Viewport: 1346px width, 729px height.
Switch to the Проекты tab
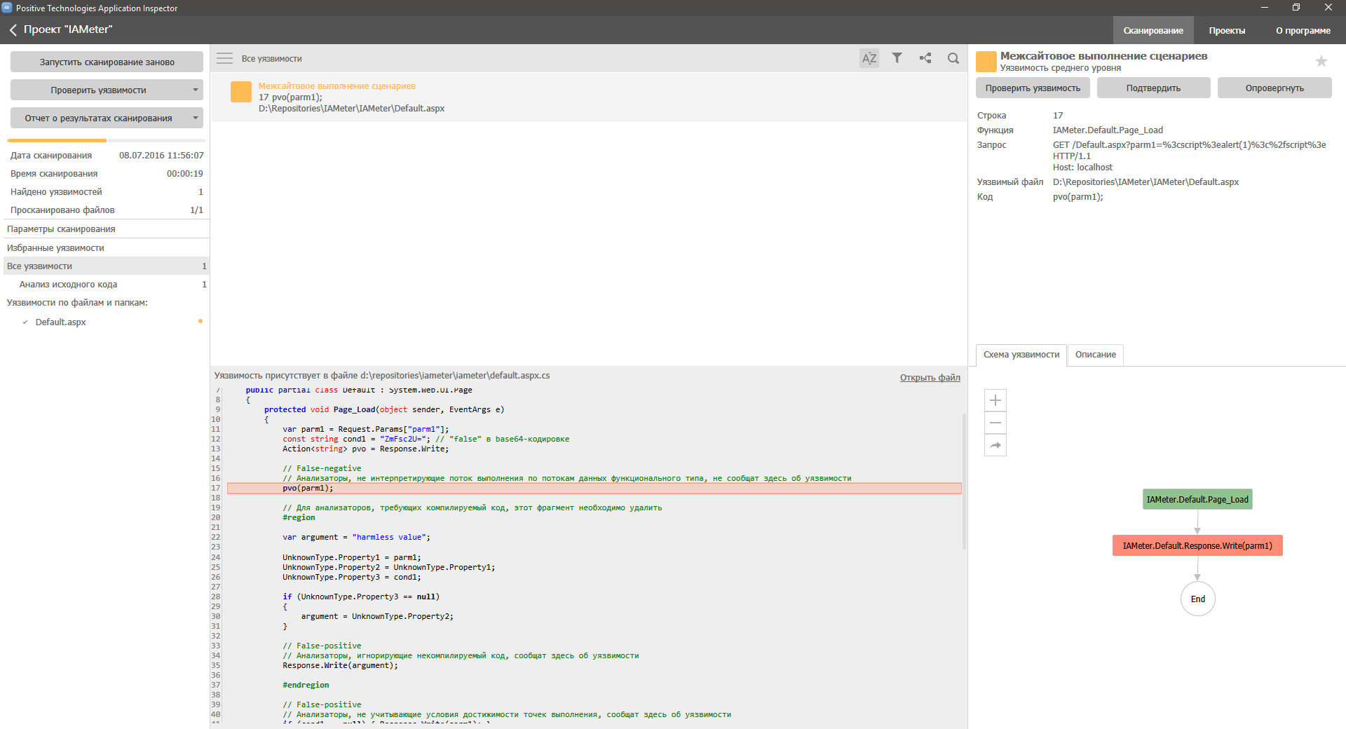(x=1227, y=30)
